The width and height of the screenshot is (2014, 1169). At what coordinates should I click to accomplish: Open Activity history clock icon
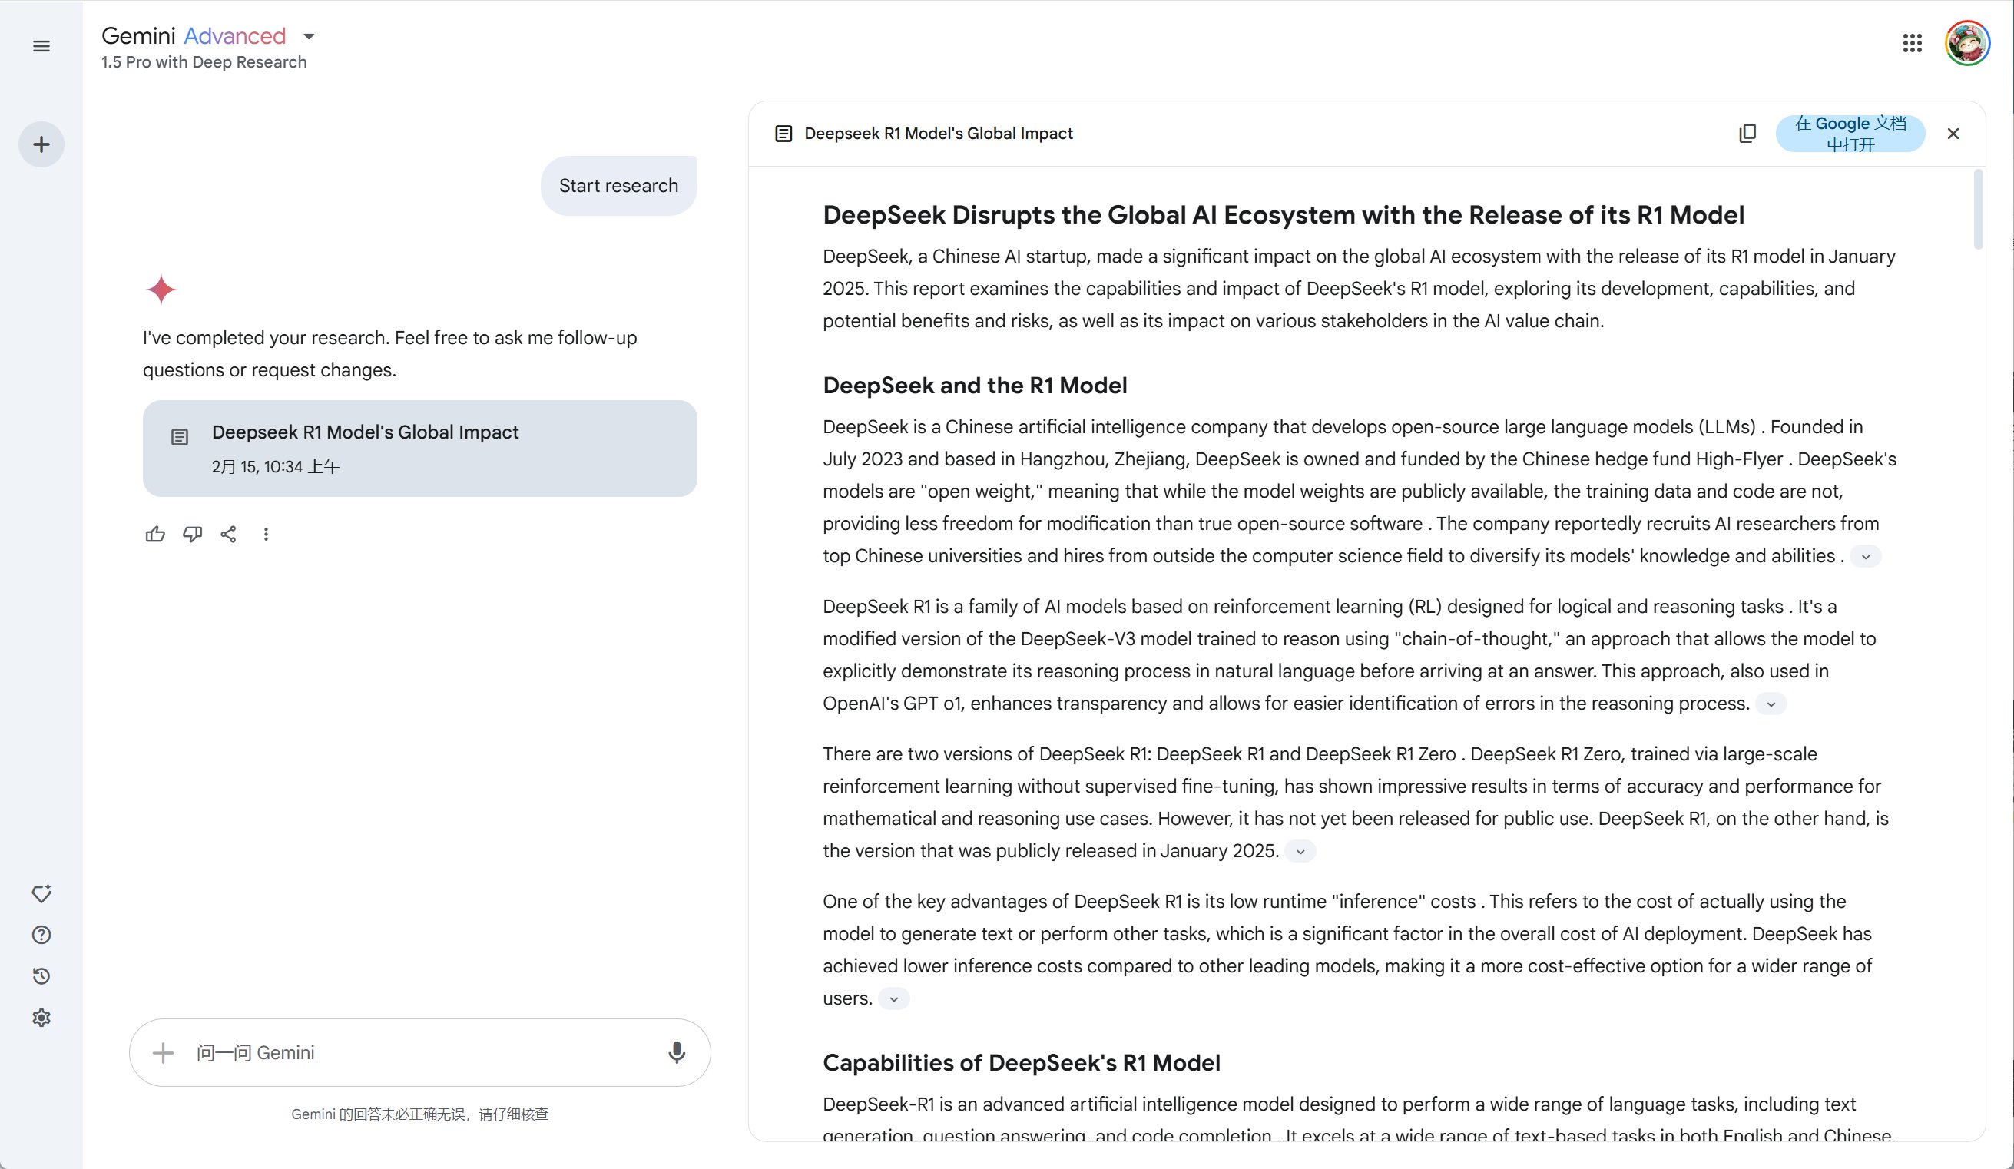point(41,976)
